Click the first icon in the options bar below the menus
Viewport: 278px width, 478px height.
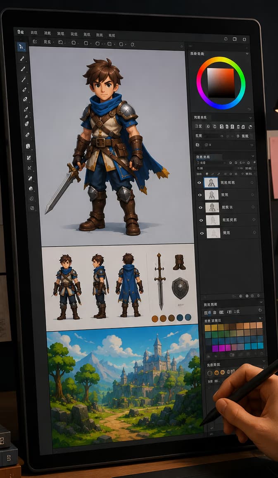click(x=35, y=42)
